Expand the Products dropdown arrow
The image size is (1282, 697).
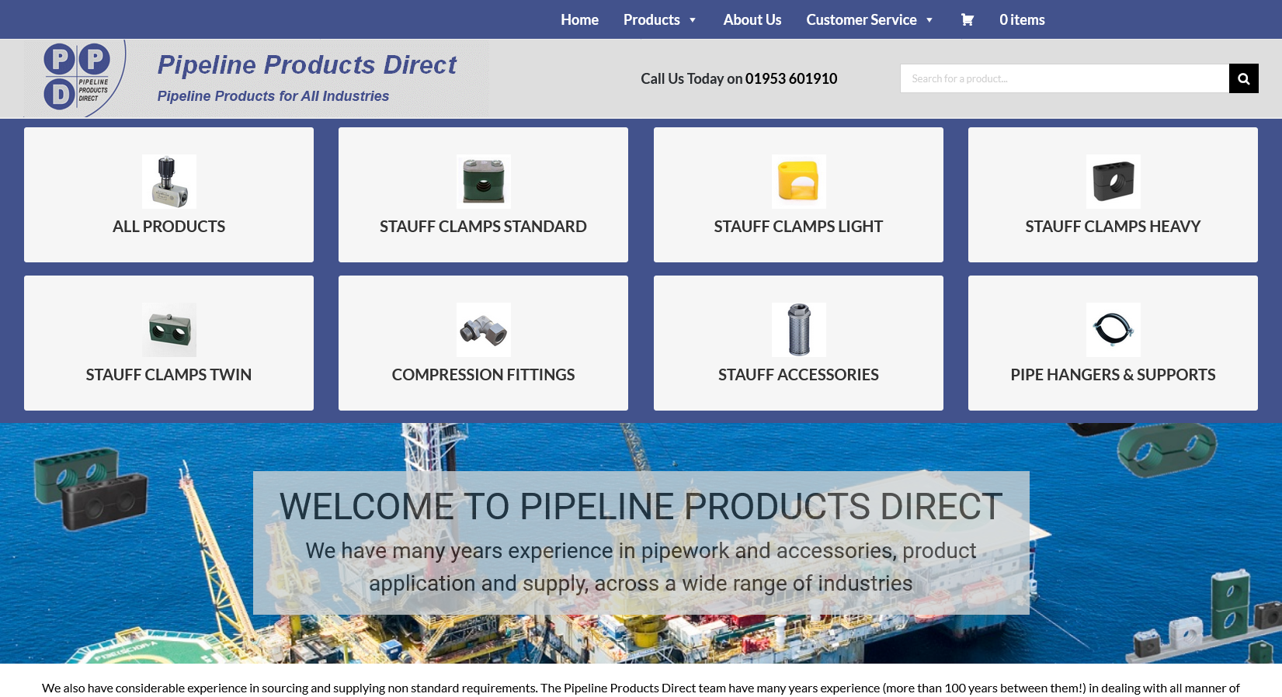tap(693, 20)
